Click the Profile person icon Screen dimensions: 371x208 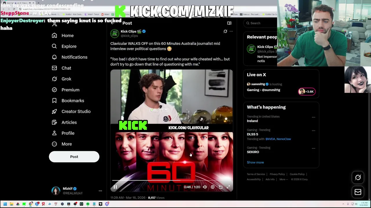[54, 133]
